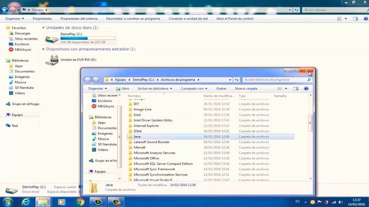This screenshot has height=207, width=369.
Task: Open the media player taskbar icon
Action: coord(62,202)
